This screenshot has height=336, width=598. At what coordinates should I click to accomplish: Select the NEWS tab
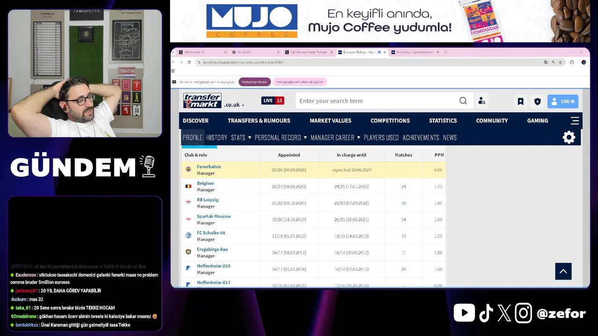click(450, 138)
